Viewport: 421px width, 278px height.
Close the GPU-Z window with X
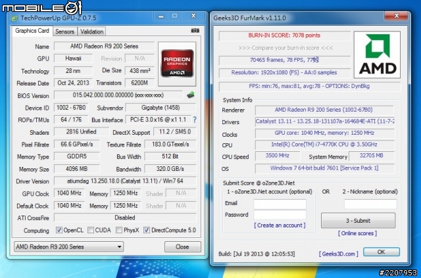(x=193, y=16)
